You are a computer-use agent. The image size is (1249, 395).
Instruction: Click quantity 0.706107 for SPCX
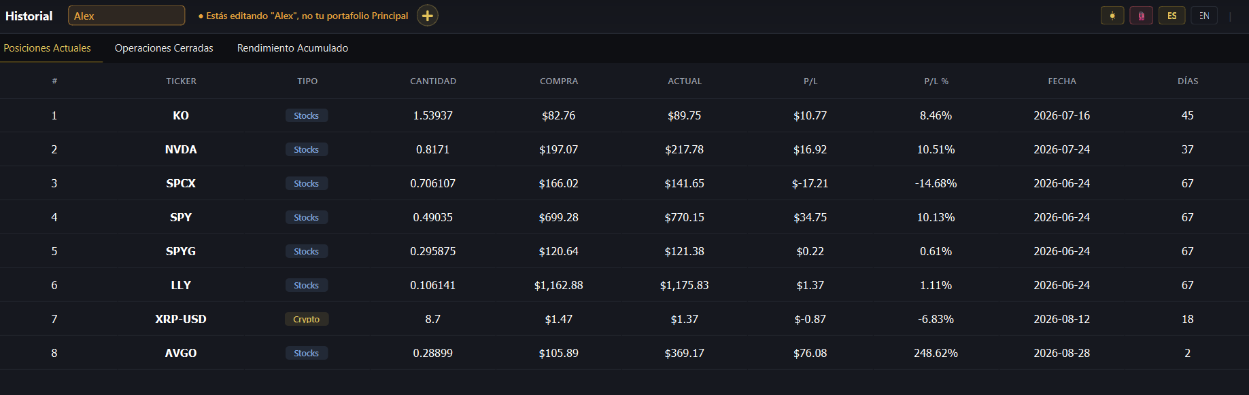tap(433, 183)
